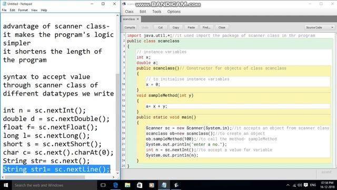Click the line 'int n = sc.nextInt();' in Notepad

point(44,110)
